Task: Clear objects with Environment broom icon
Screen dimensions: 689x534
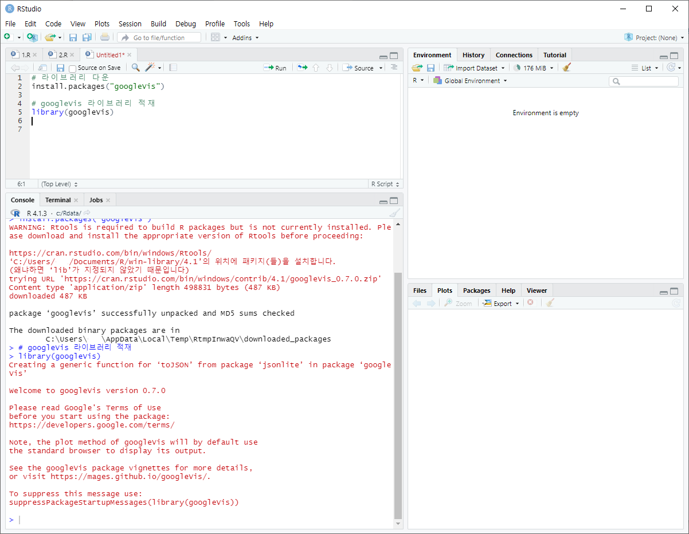Action: pos(567,68)
